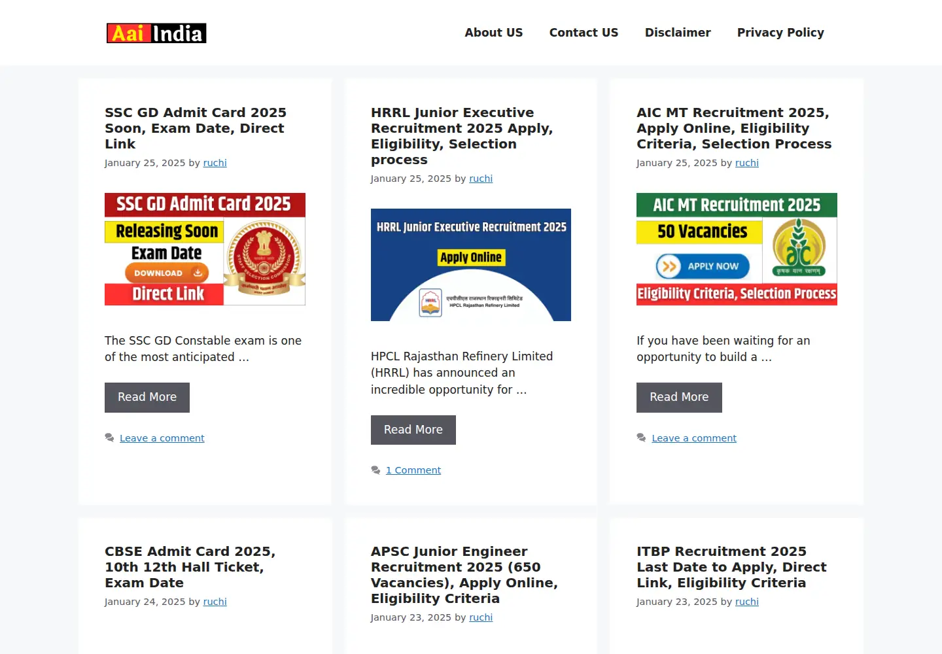The image size is (942, 654).
Task: Open the HRRL Junior Executive thumbnail image
Action: coord(471,265)
